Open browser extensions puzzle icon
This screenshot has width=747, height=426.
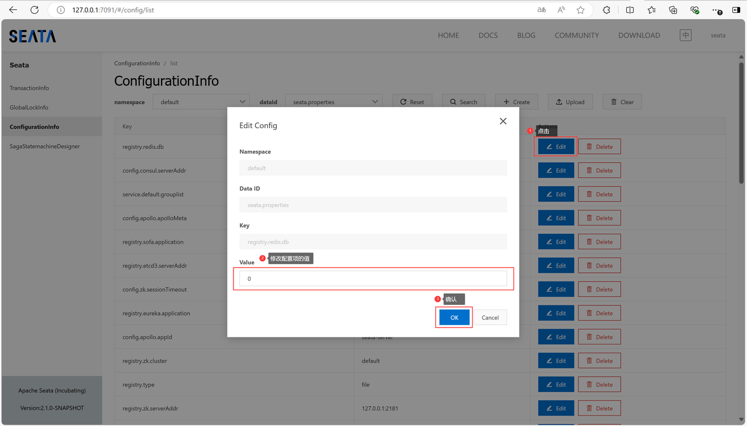606,10
